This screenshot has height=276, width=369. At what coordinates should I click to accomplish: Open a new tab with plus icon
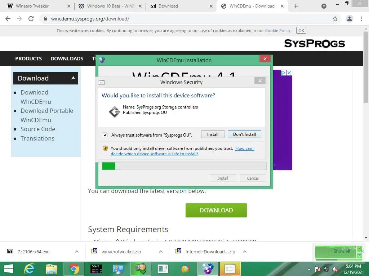click(296, 6)
